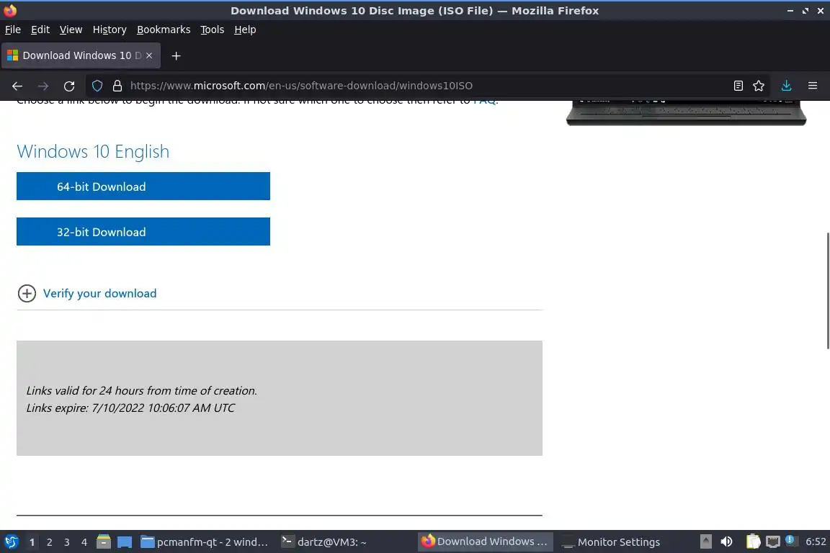Open the Help menu
830x553 pixels.
[245, 30]
